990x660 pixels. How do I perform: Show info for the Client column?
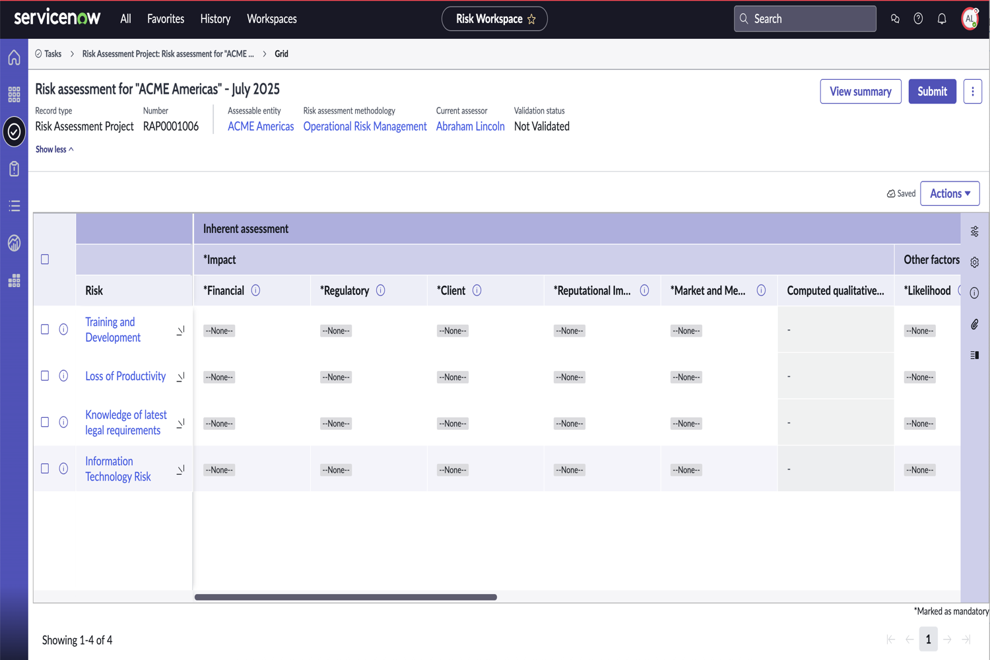[477, 290]
